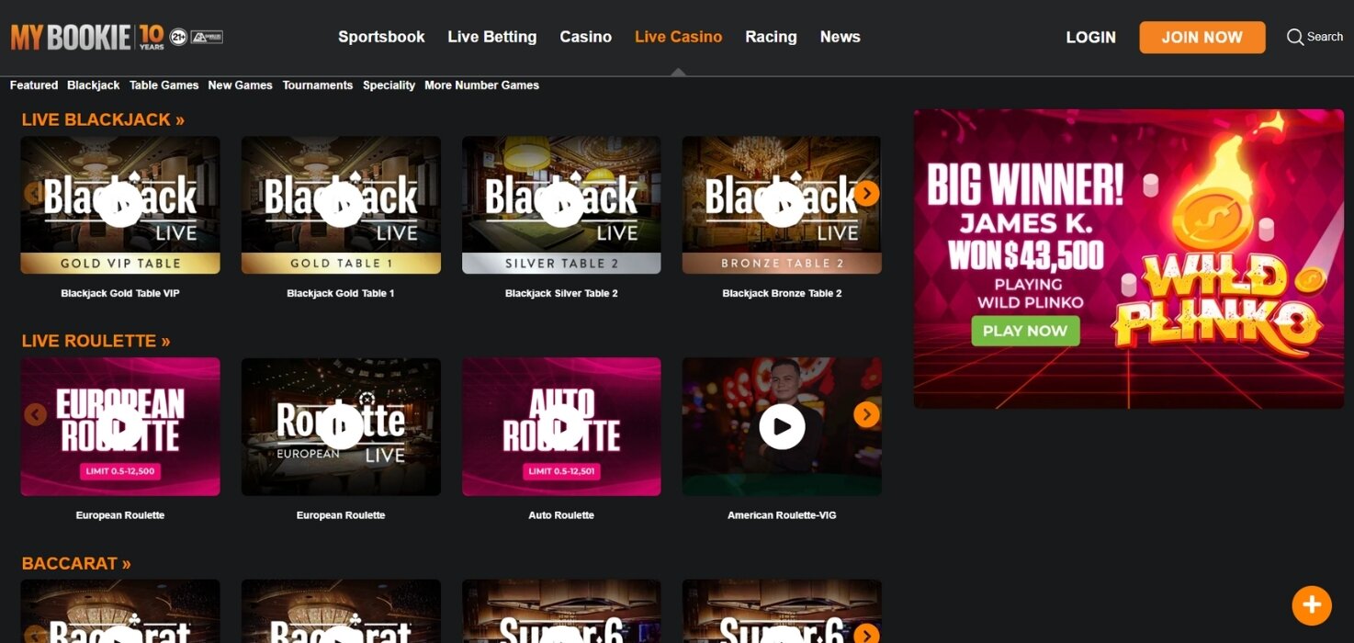
Task: Click the LOGIN link
Action: click(x=1090, y=38)
